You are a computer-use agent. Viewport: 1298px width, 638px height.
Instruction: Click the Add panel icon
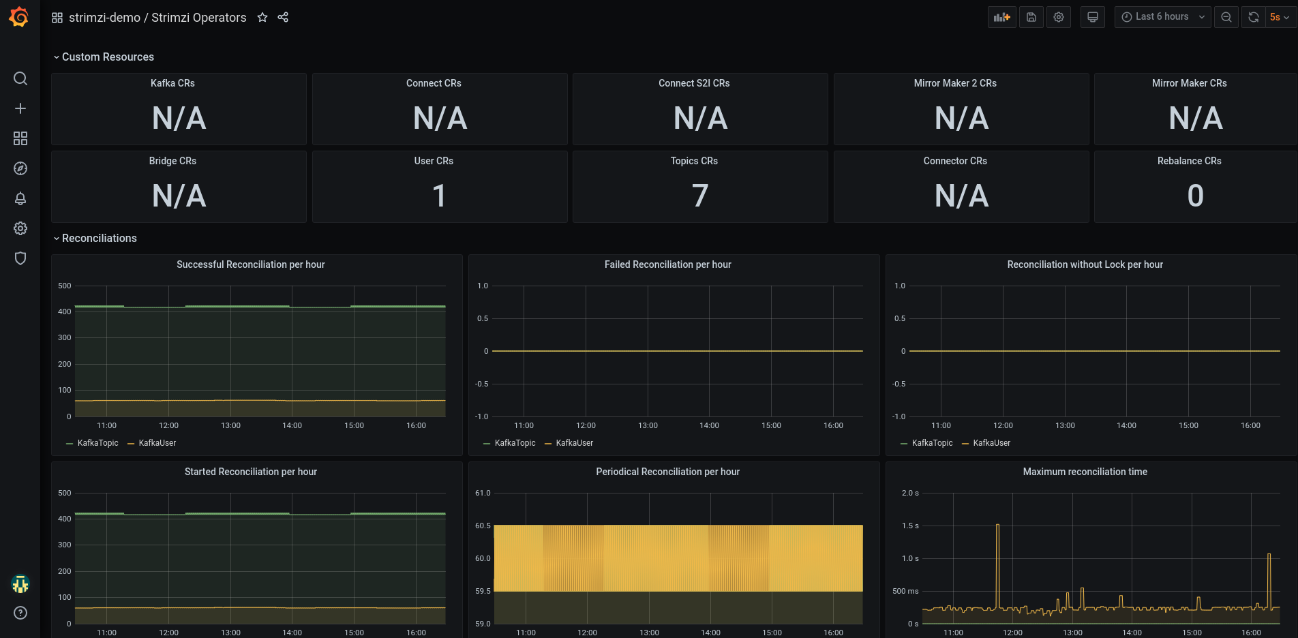tap(1001, 17)
